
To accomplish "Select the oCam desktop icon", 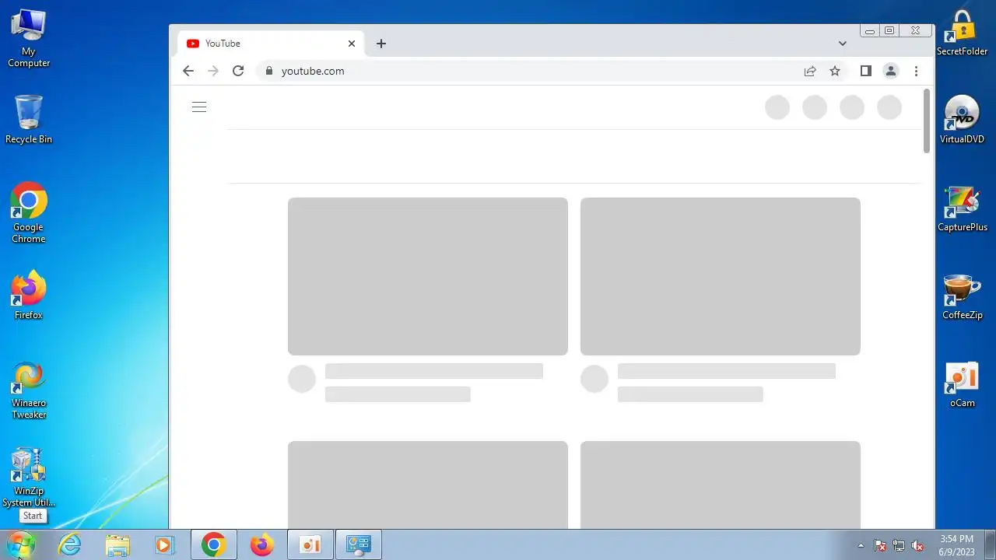I will point(963,384).
